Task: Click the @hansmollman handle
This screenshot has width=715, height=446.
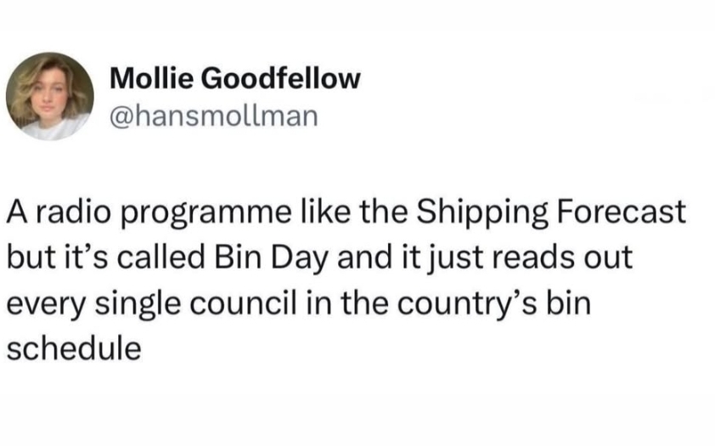Action: (x=214, y=115)
